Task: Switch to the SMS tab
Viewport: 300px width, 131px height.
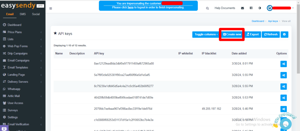Action: 23,14
